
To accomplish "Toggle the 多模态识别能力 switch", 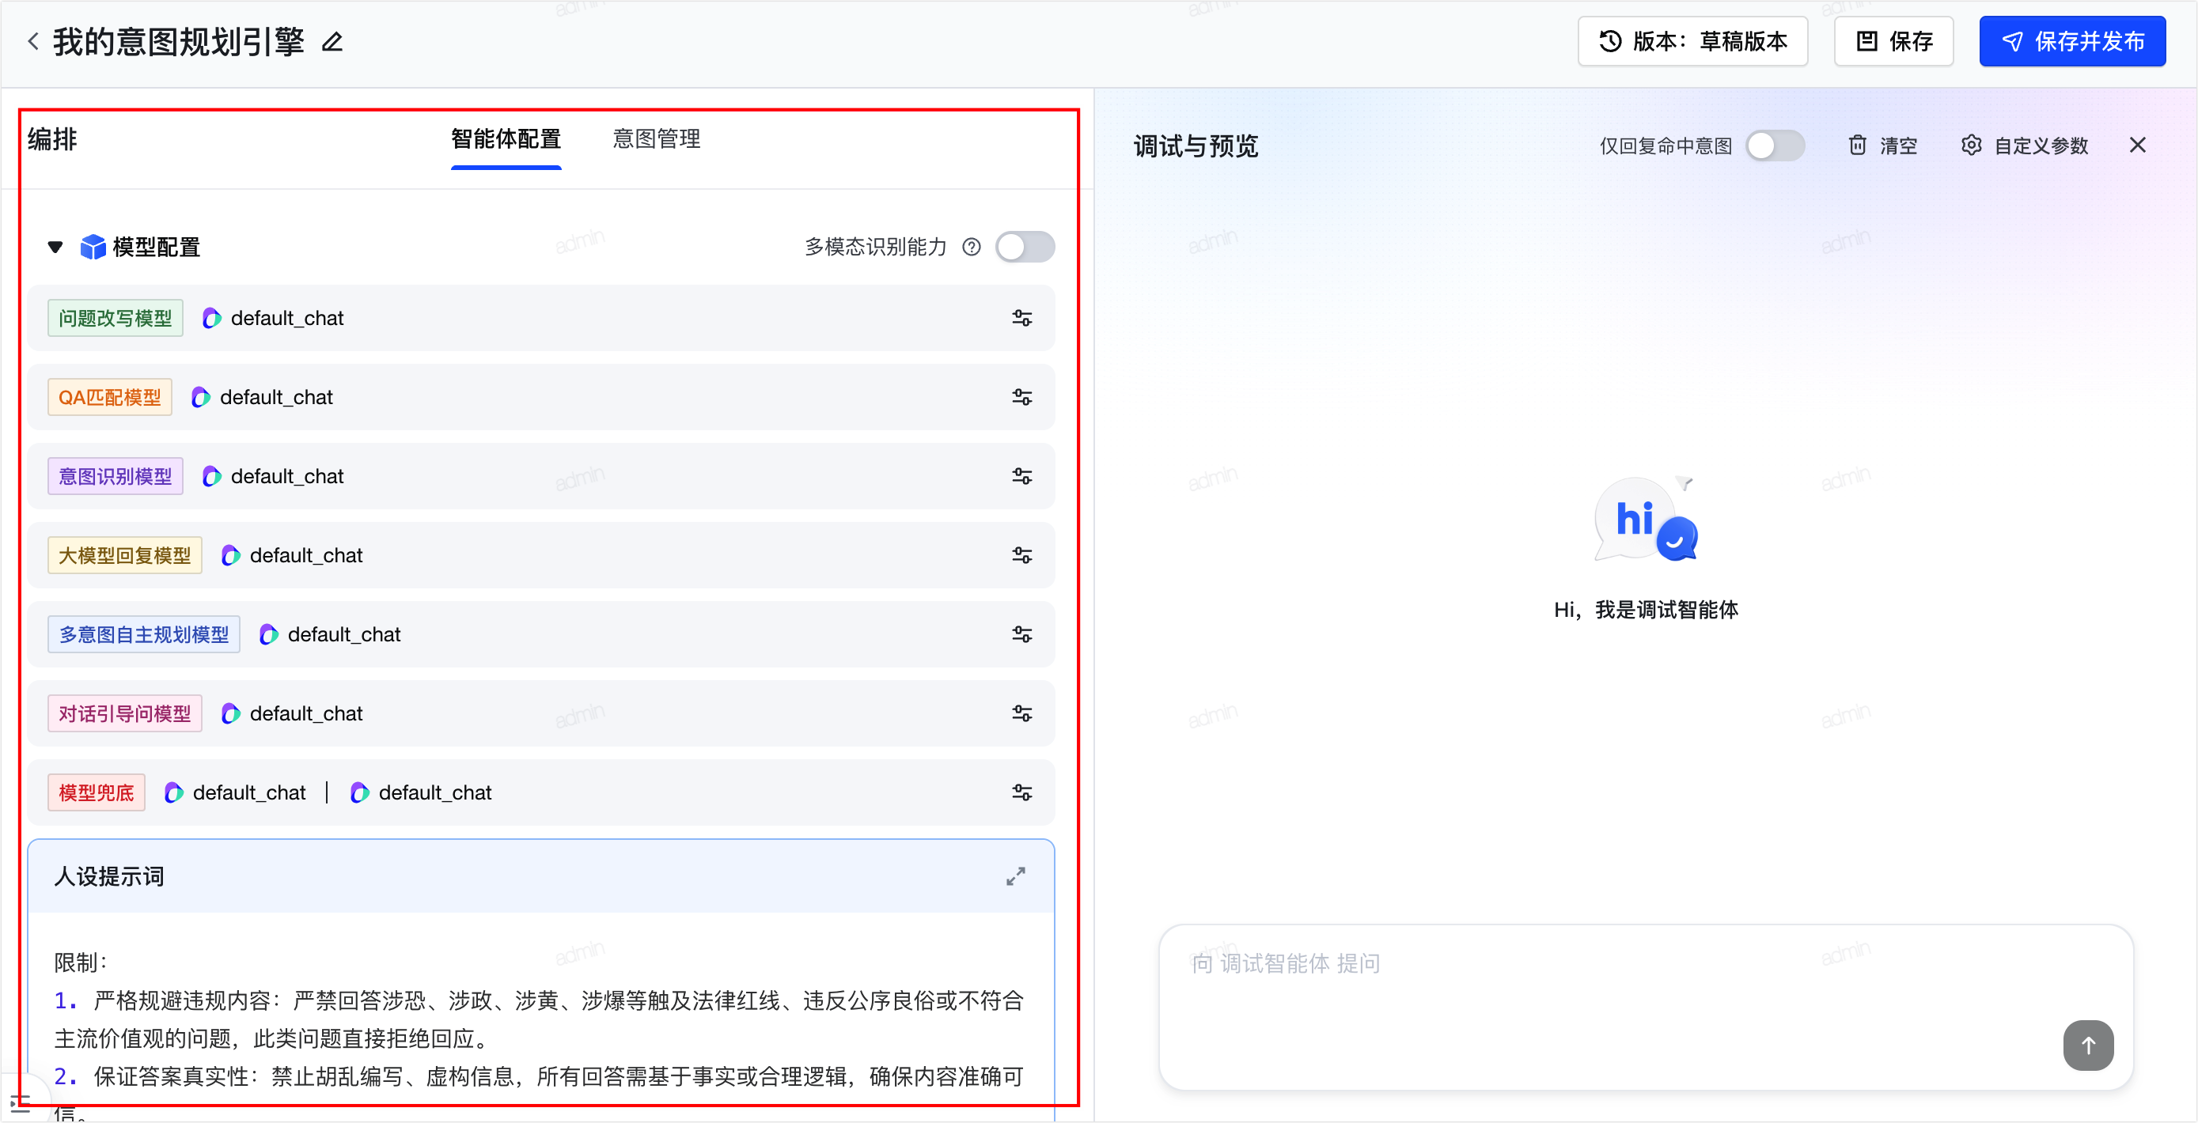I will coord(1025,248).
